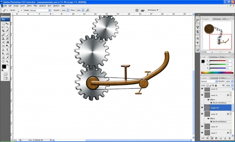
Task: Select the Type tool
Action: tap(7, 50)
